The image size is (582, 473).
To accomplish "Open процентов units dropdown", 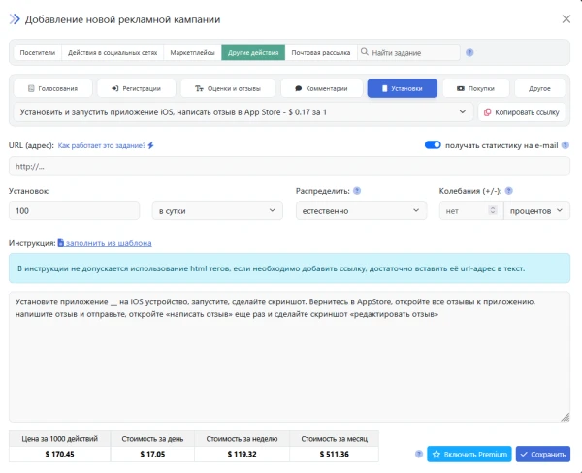I will click(536, 210).
